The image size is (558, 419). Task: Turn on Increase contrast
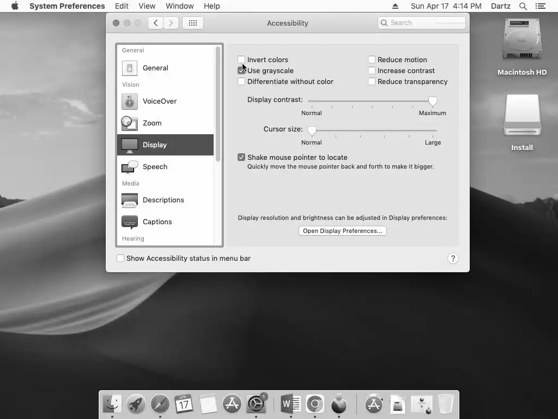(372, 70)
